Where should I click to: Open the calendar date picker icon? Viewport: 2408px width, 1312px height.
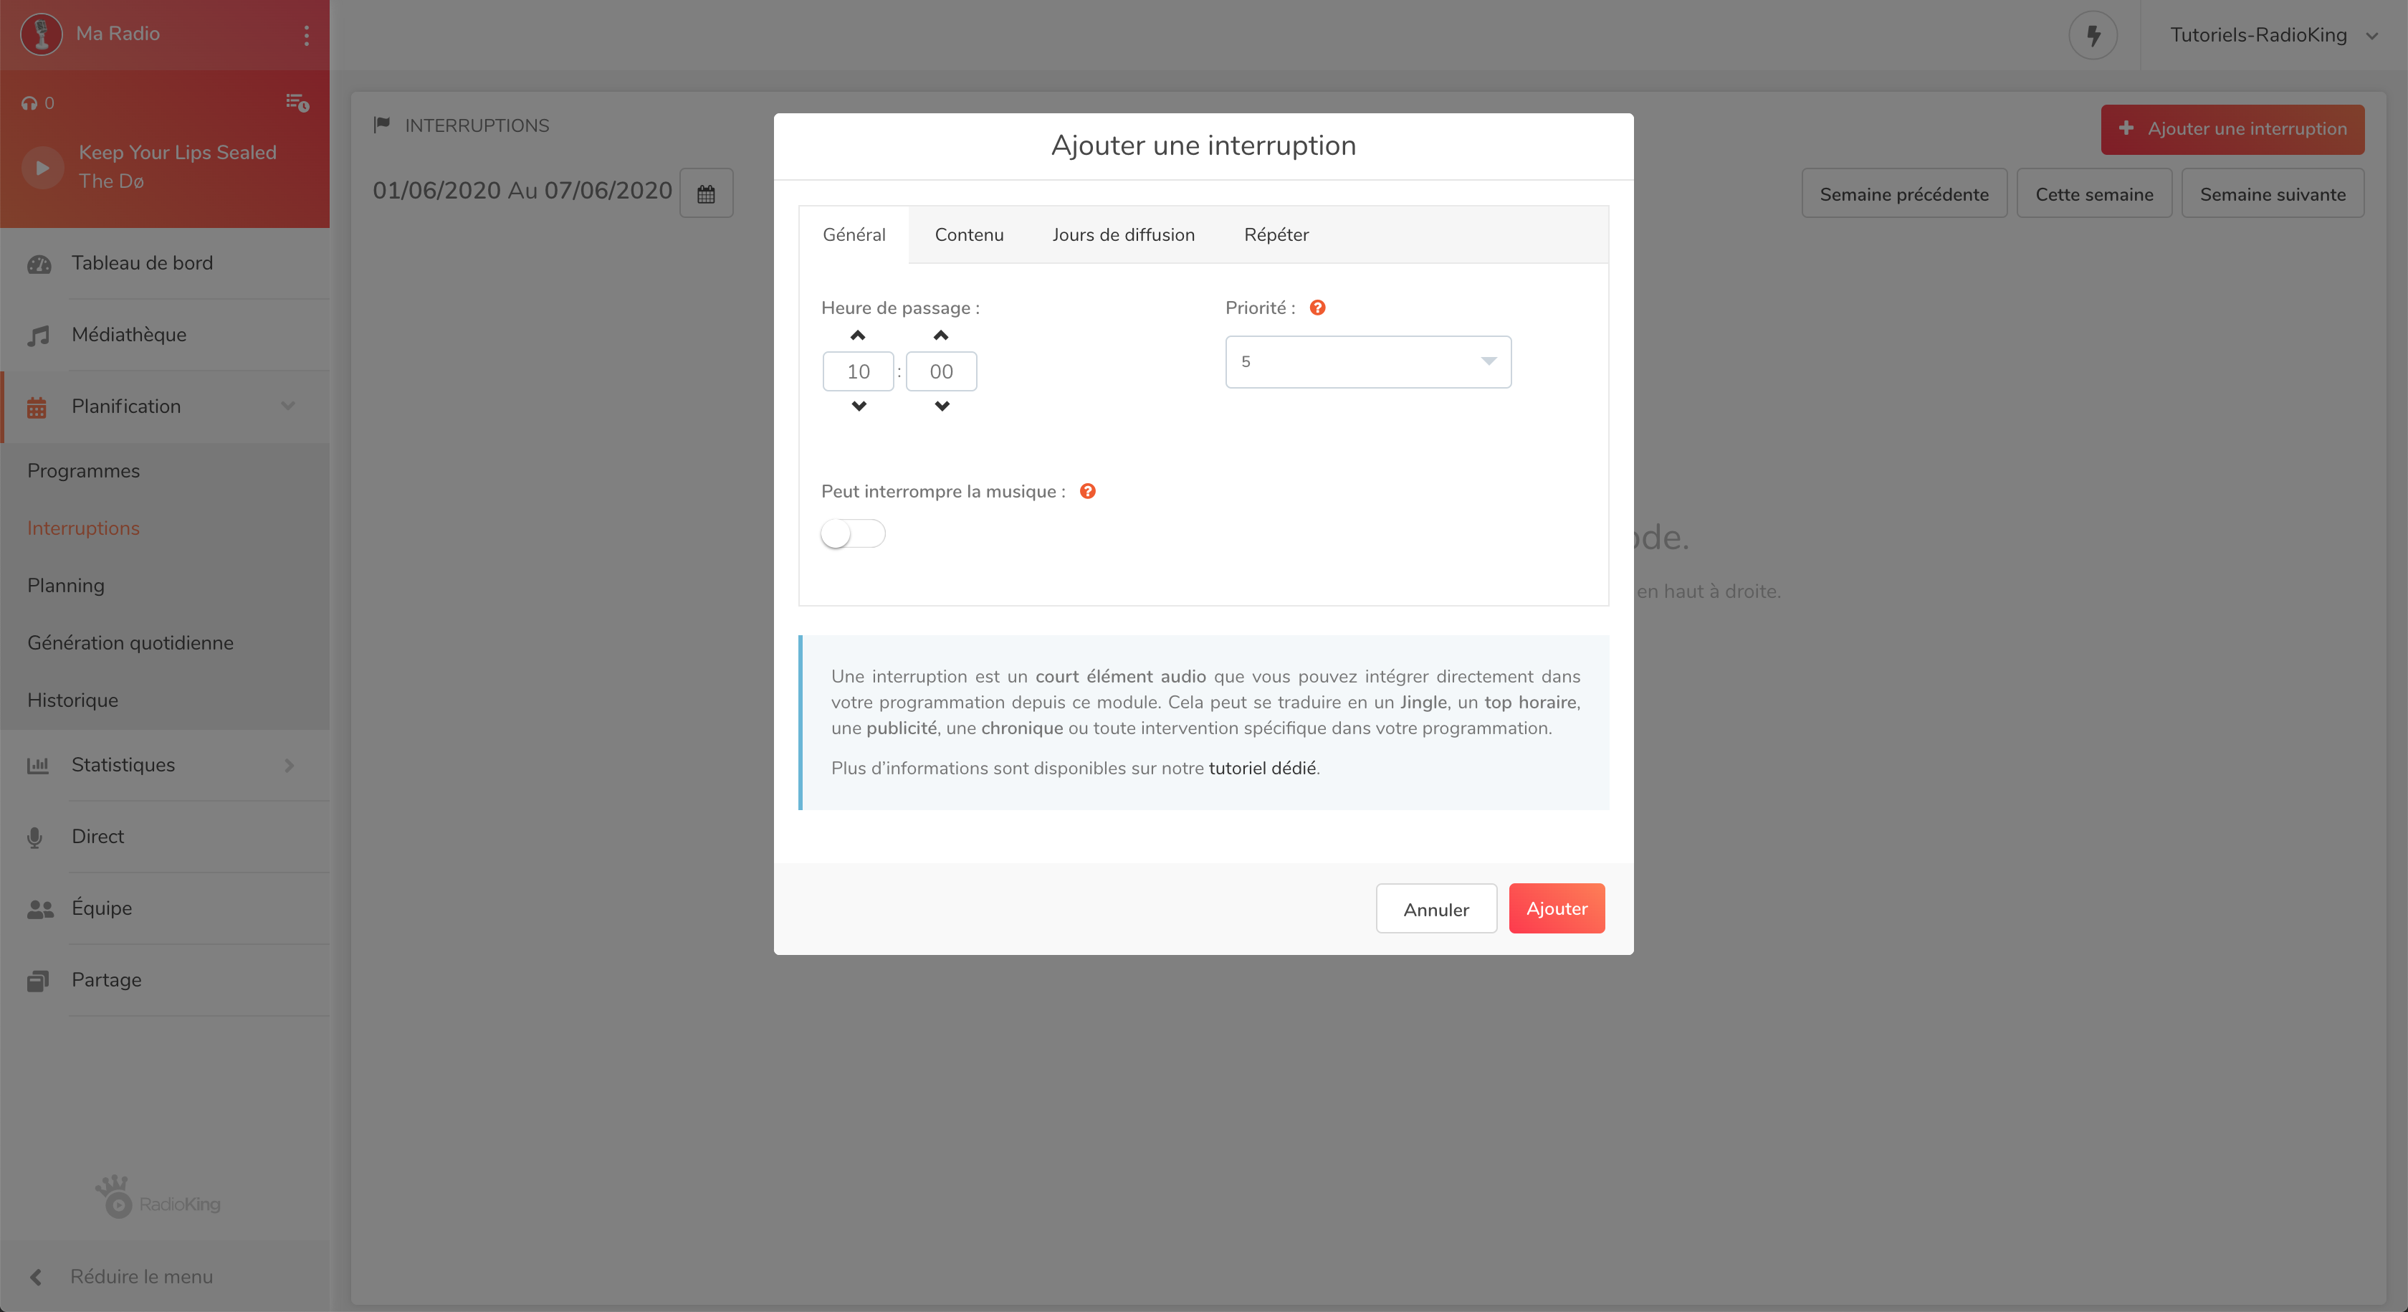click(x=706, y=194)
